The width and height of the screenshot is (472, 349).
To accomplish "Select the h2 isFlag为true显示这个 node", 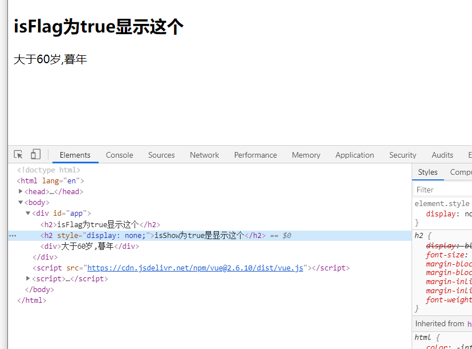I will click(x=100, y=224).
